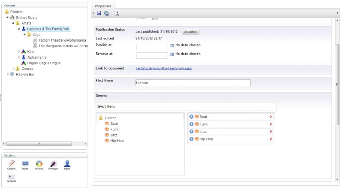Expand the Kooii node
This screenshot has height=190, width=343.
[x=19, y=51]
